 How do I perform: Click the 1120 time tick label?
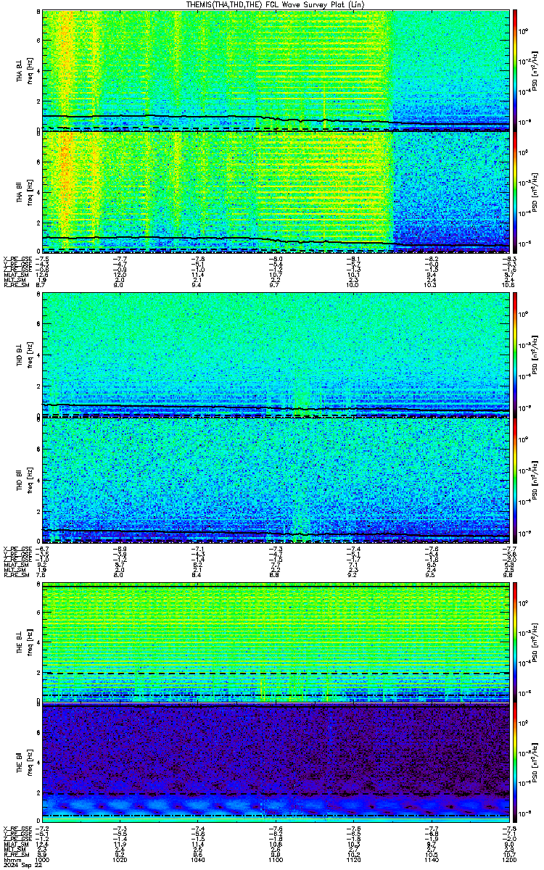pyautogui.click(x=353, y=860)
